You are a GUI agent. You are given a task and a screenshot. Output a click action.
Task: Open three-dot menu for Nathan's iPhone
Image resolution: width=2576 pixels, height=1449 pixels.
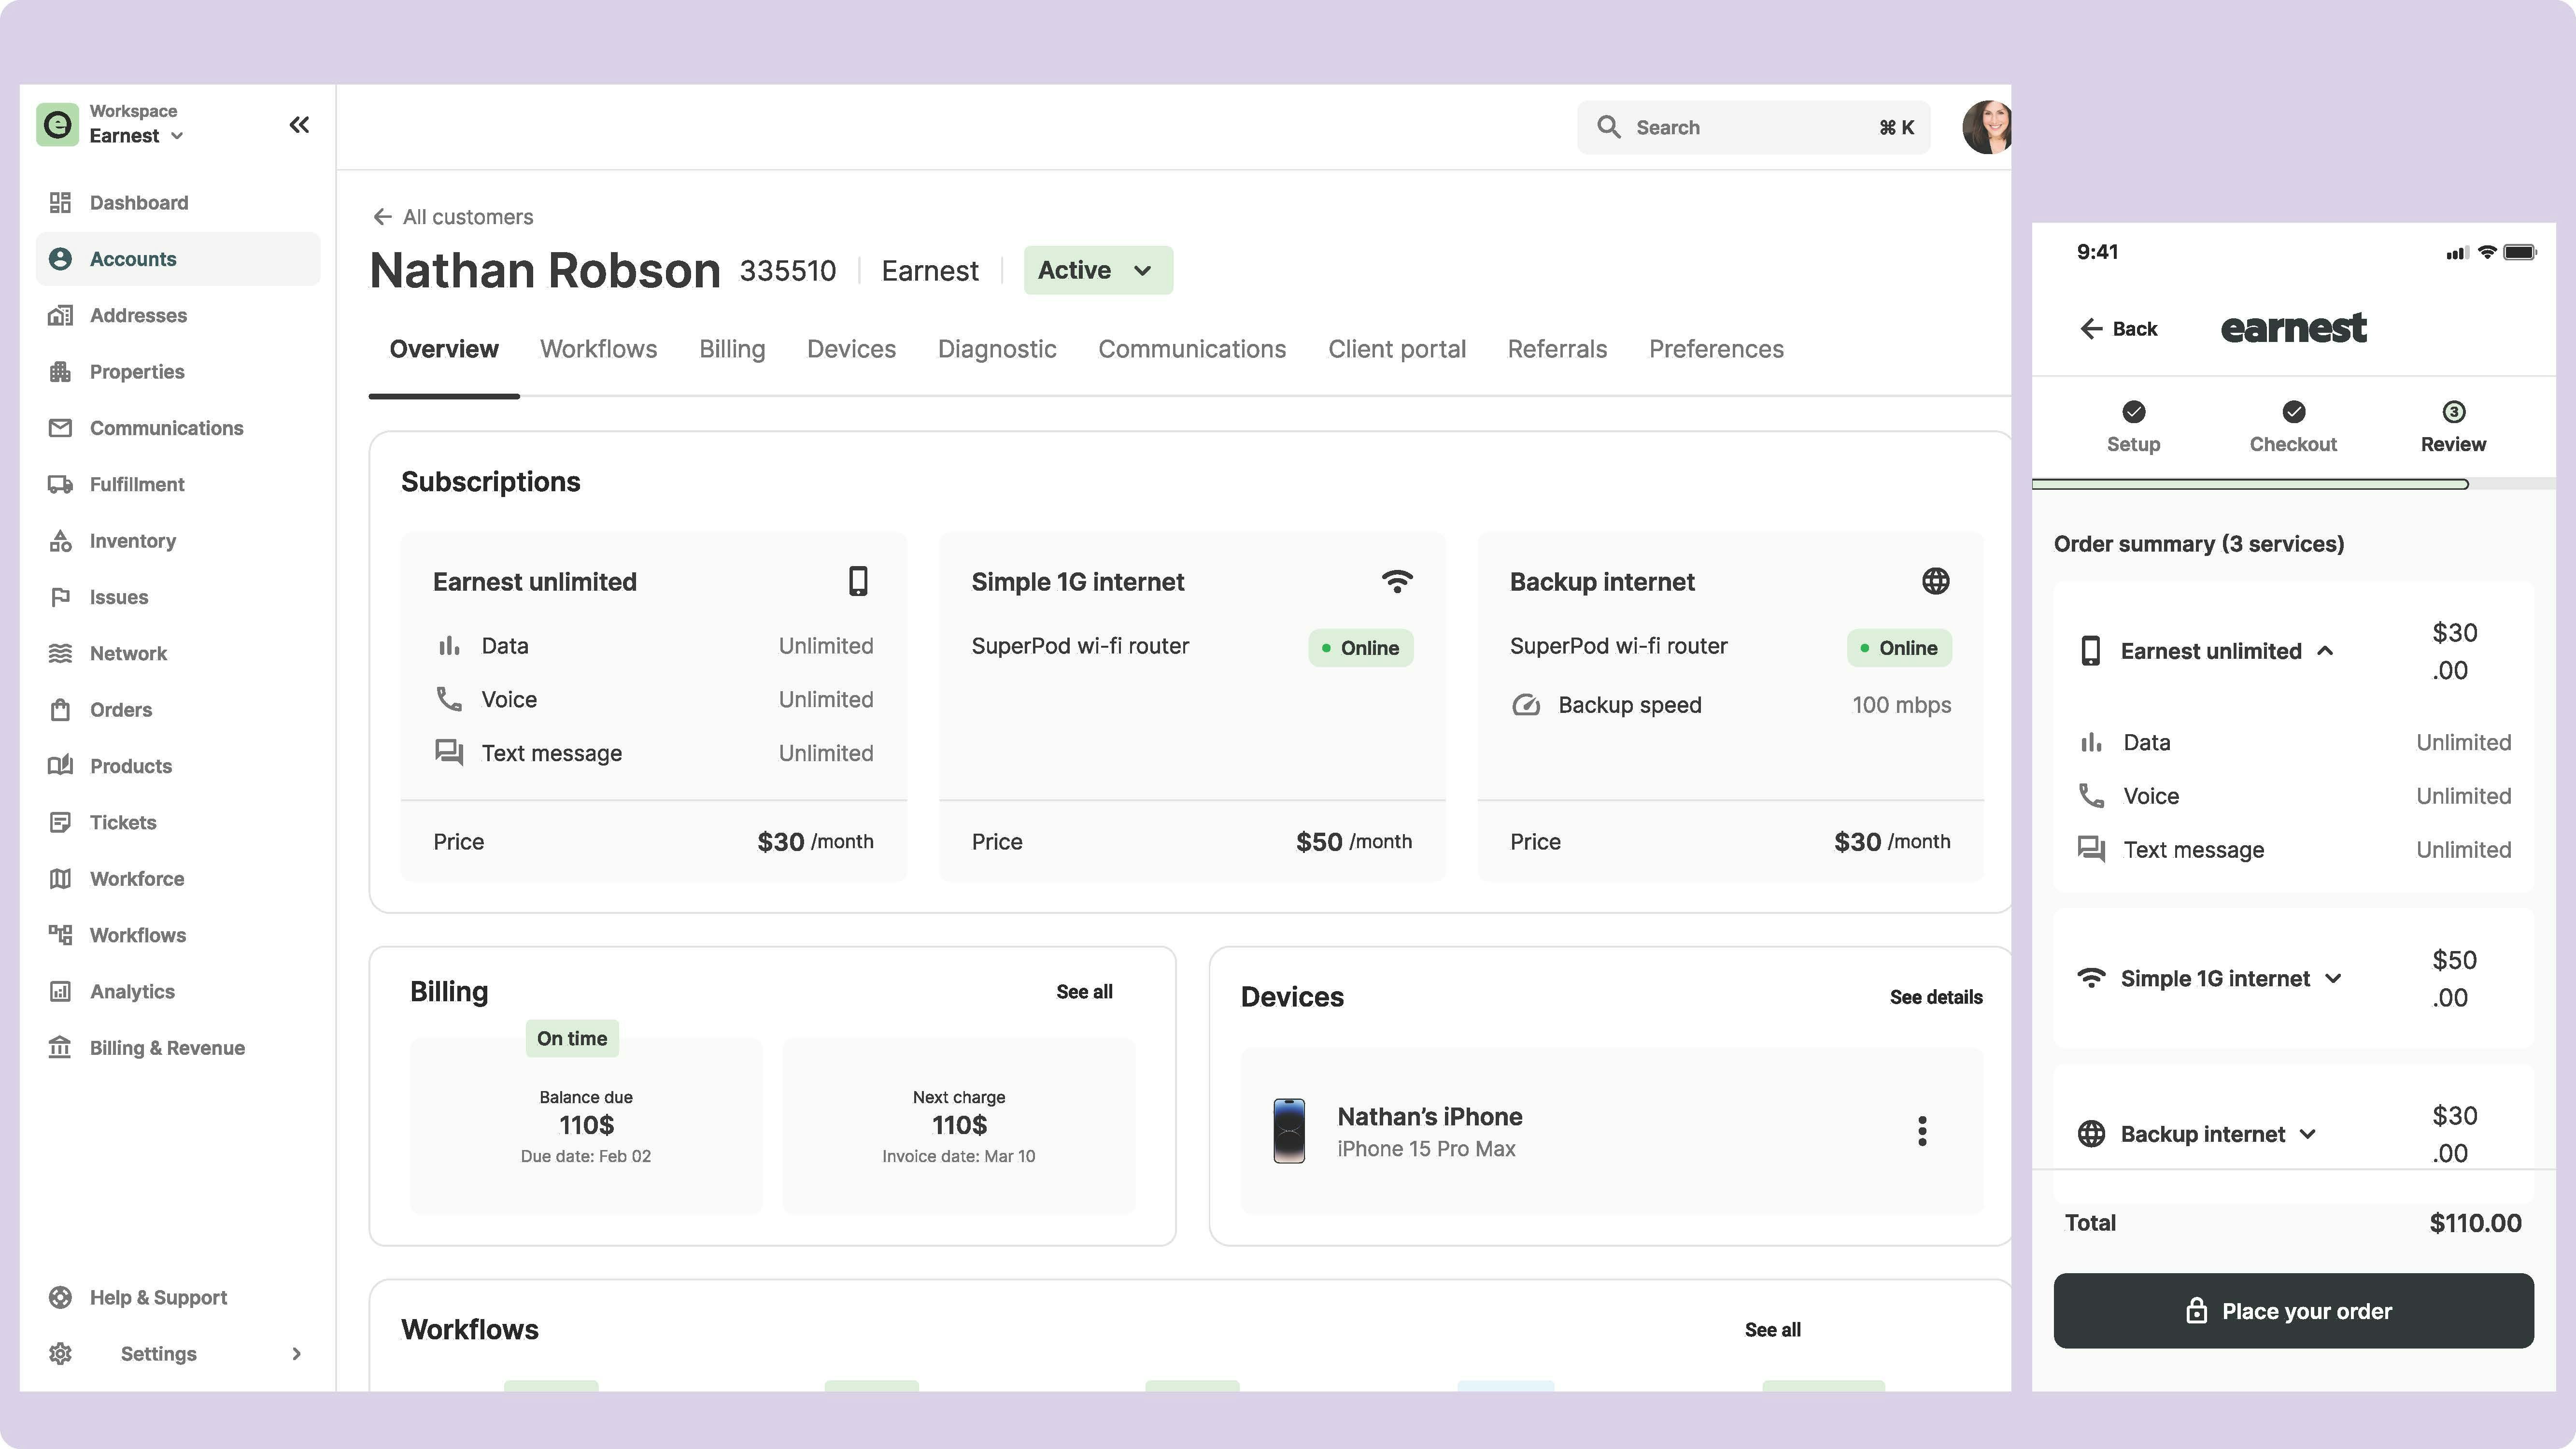(x=1921, y=1131)
